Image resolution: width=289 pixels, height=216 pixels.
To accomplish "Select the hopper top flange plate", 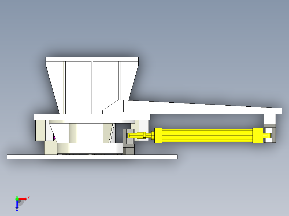I will tap(92, 59).
